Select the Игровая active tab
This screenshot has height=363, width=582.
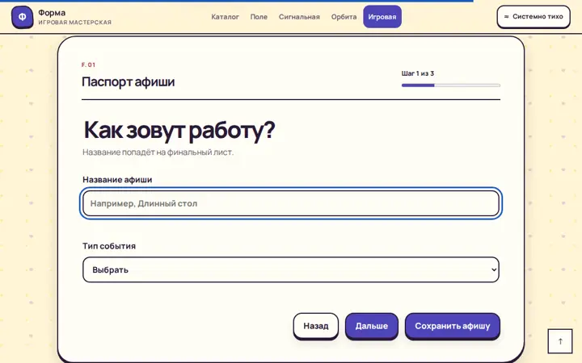[x=382, y=17]
